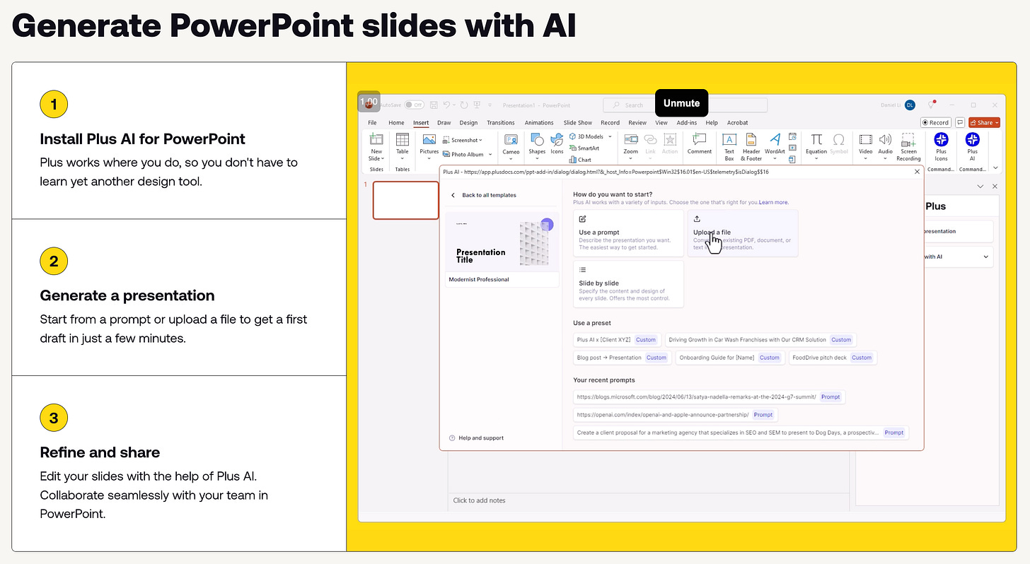Screen dimensions: 1030x564
Task: Switch to the Design ribbon tab
Action: coord(468,122)
